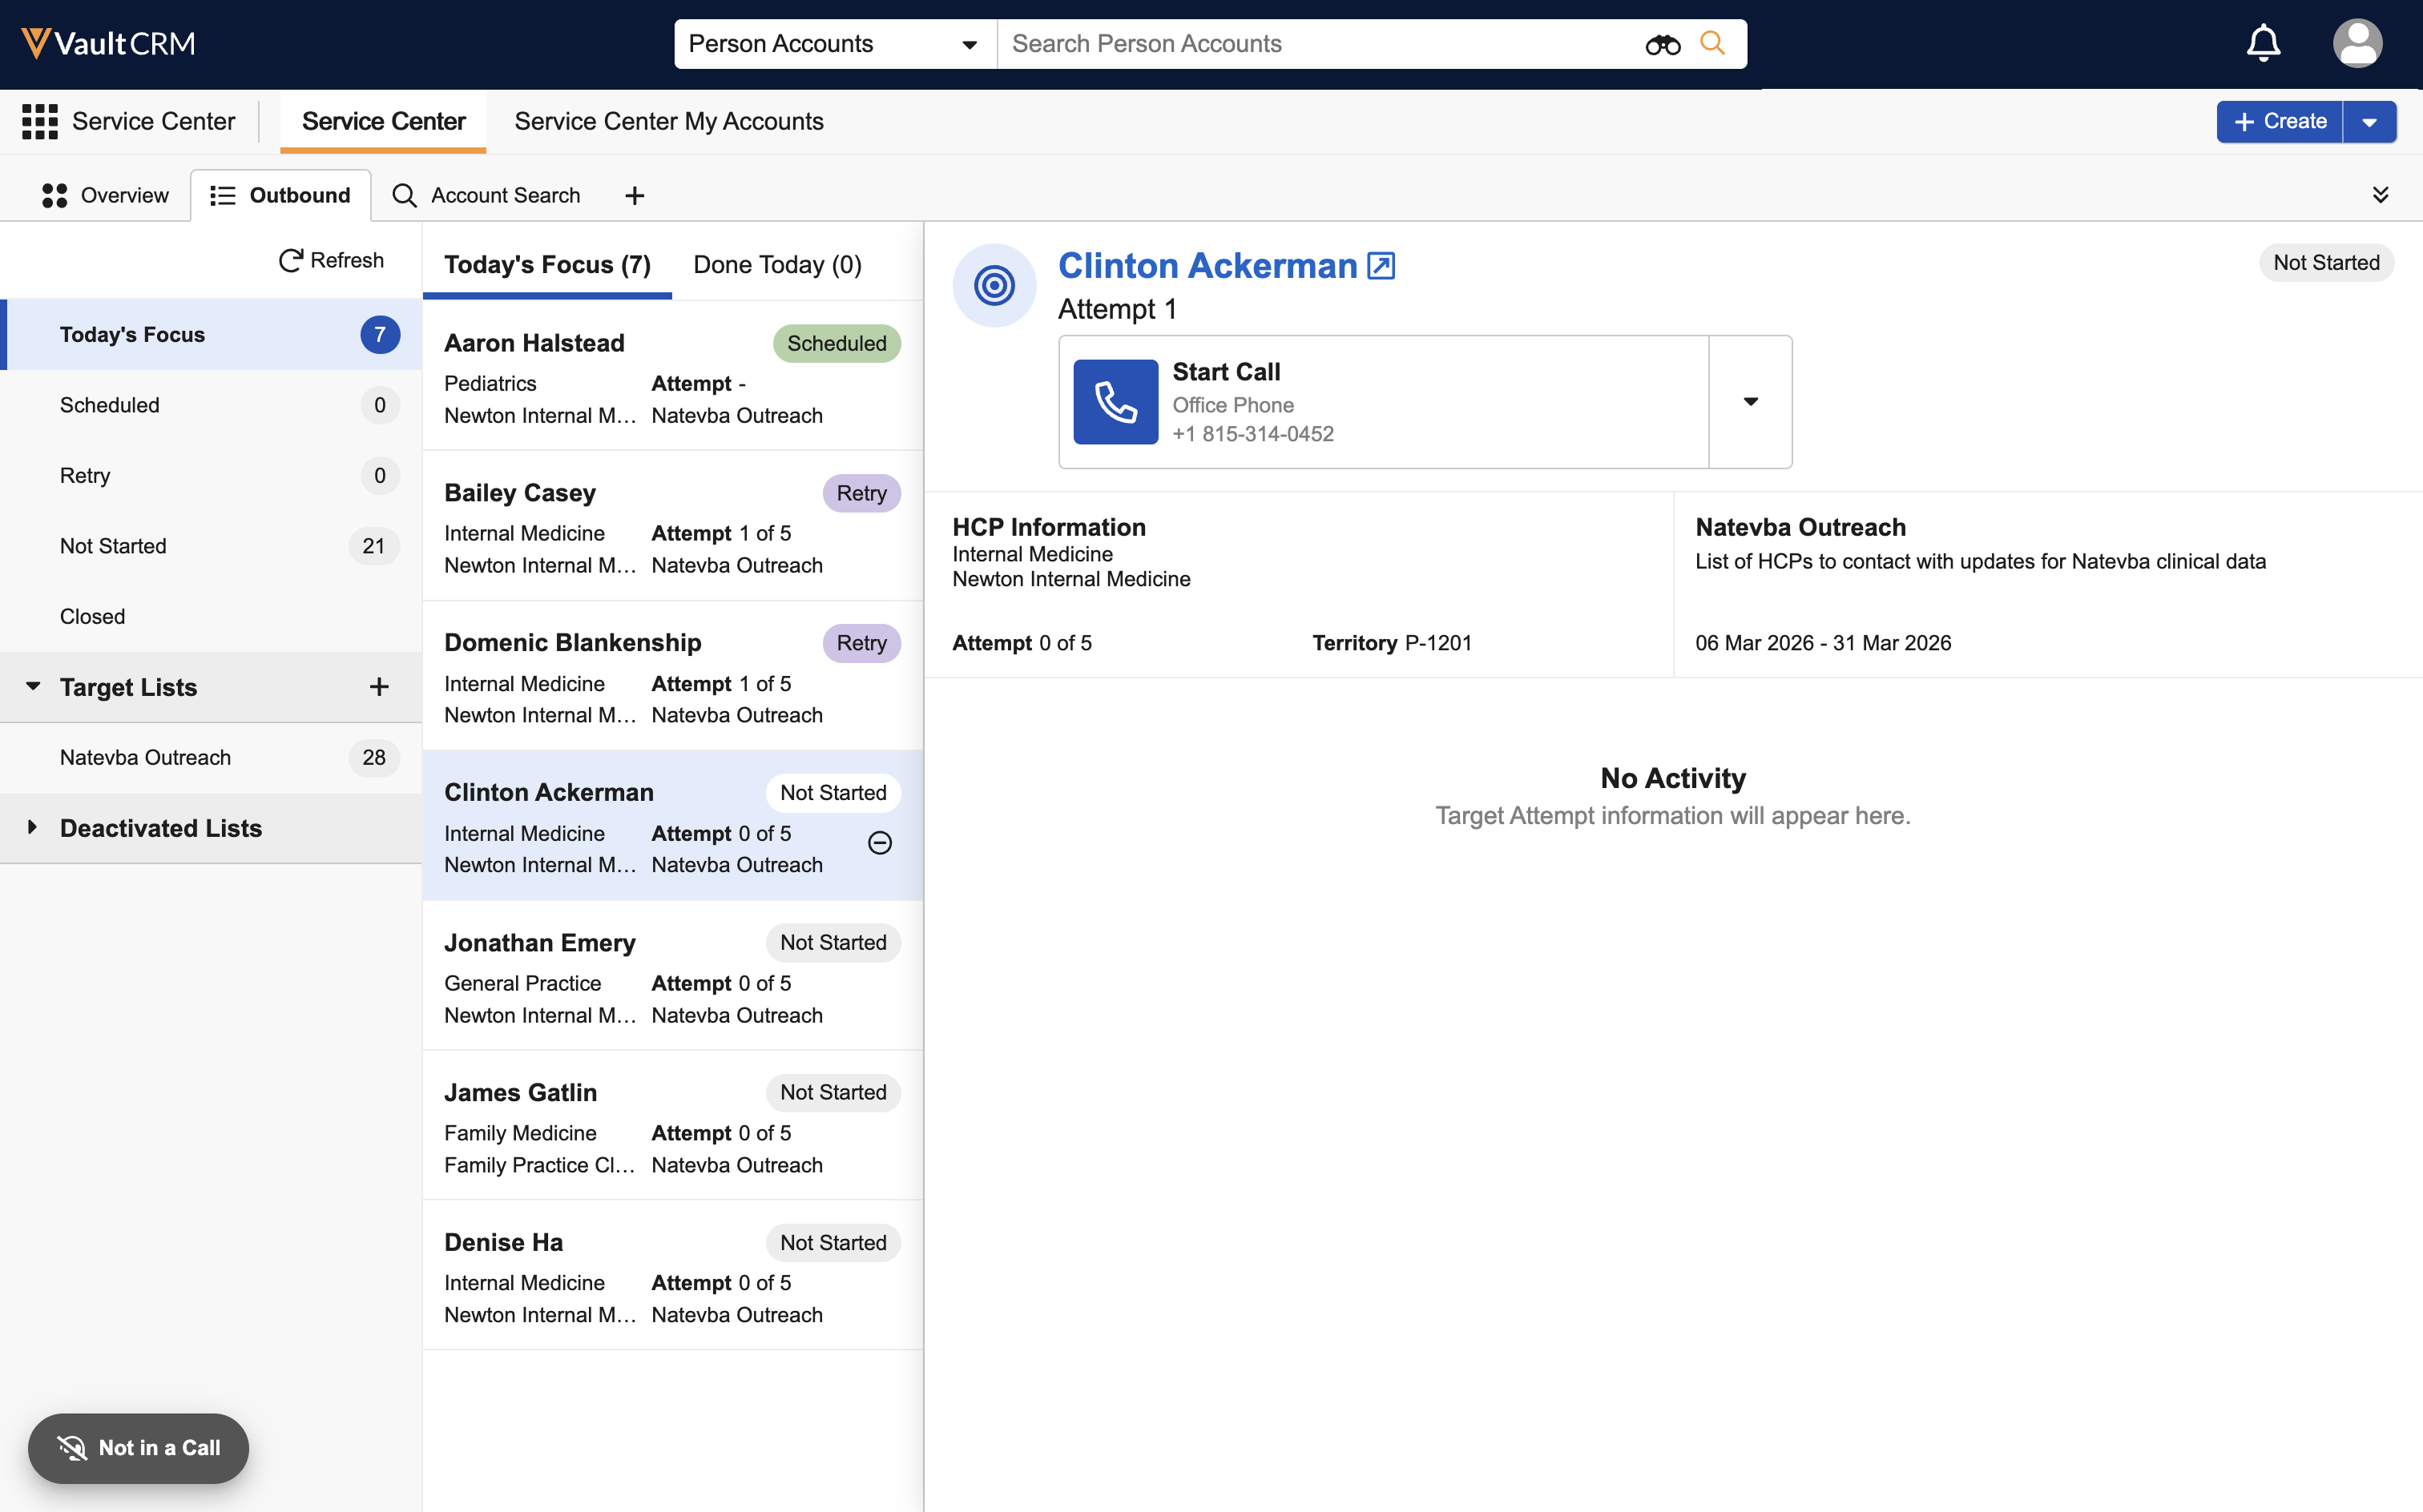Switch to Done Today tab

coord(777,265)
